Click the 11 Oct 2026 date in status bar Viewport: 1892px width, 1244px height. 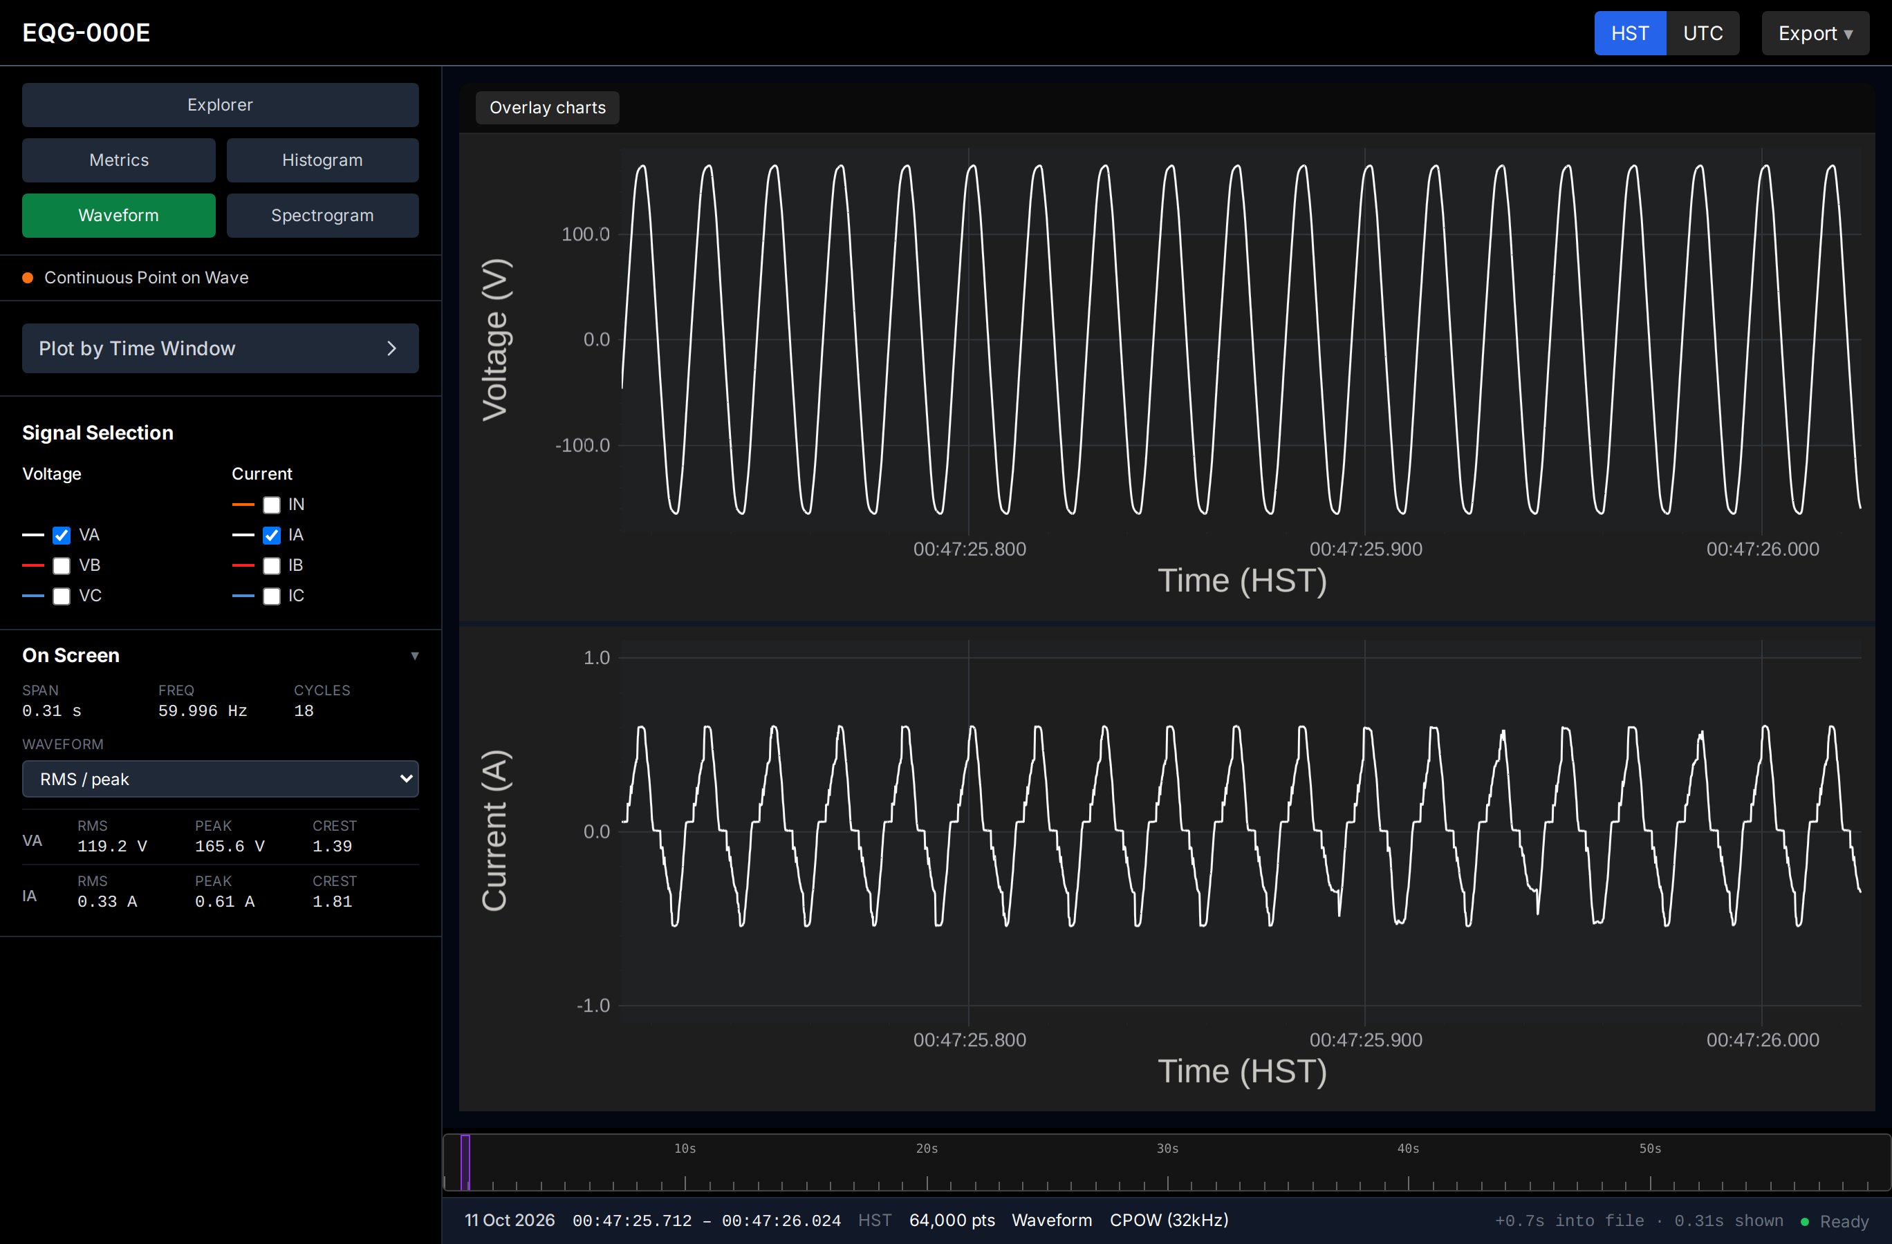[x=510, y=1221]
